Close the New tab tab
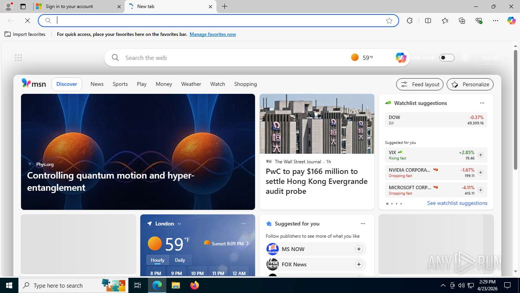Viewport: 520px width, 293px height. pos(210,6)
